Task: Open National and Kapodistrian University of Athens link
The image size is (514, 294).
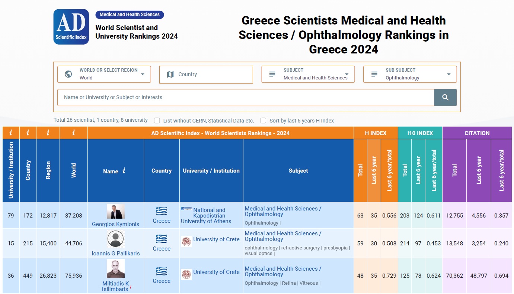Action: pos(206,216)
